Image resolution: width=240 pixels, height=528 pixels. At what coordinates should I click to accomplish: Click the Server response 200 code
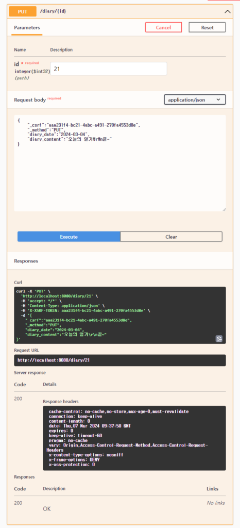(x=18, y=399)
